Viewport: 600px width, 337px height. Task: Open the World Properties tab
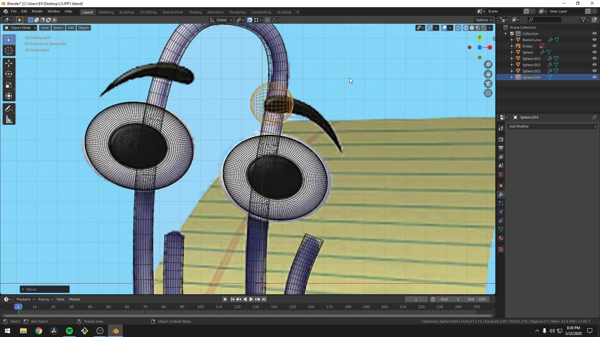click(x=501, y=174)
